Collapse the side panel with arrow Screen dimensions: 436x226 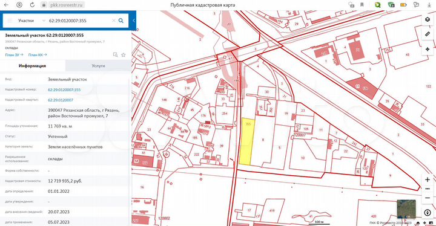[x=133, y=21]
